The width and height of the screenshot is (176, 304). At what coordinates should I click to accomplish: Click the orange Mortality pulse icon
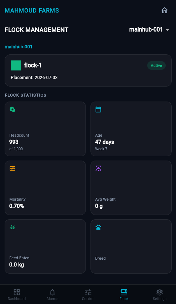point(12,168)
